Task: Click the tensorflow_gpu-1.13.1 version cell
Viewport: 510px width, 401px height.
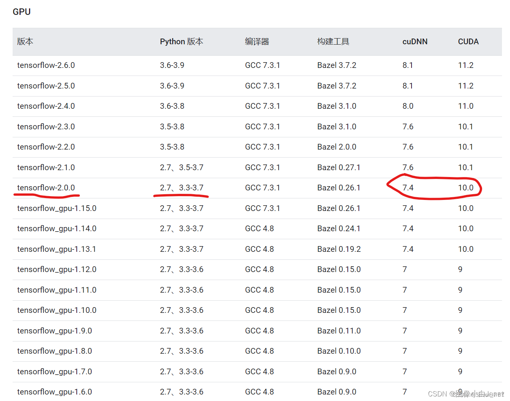Action: click(x=56, y=249)
